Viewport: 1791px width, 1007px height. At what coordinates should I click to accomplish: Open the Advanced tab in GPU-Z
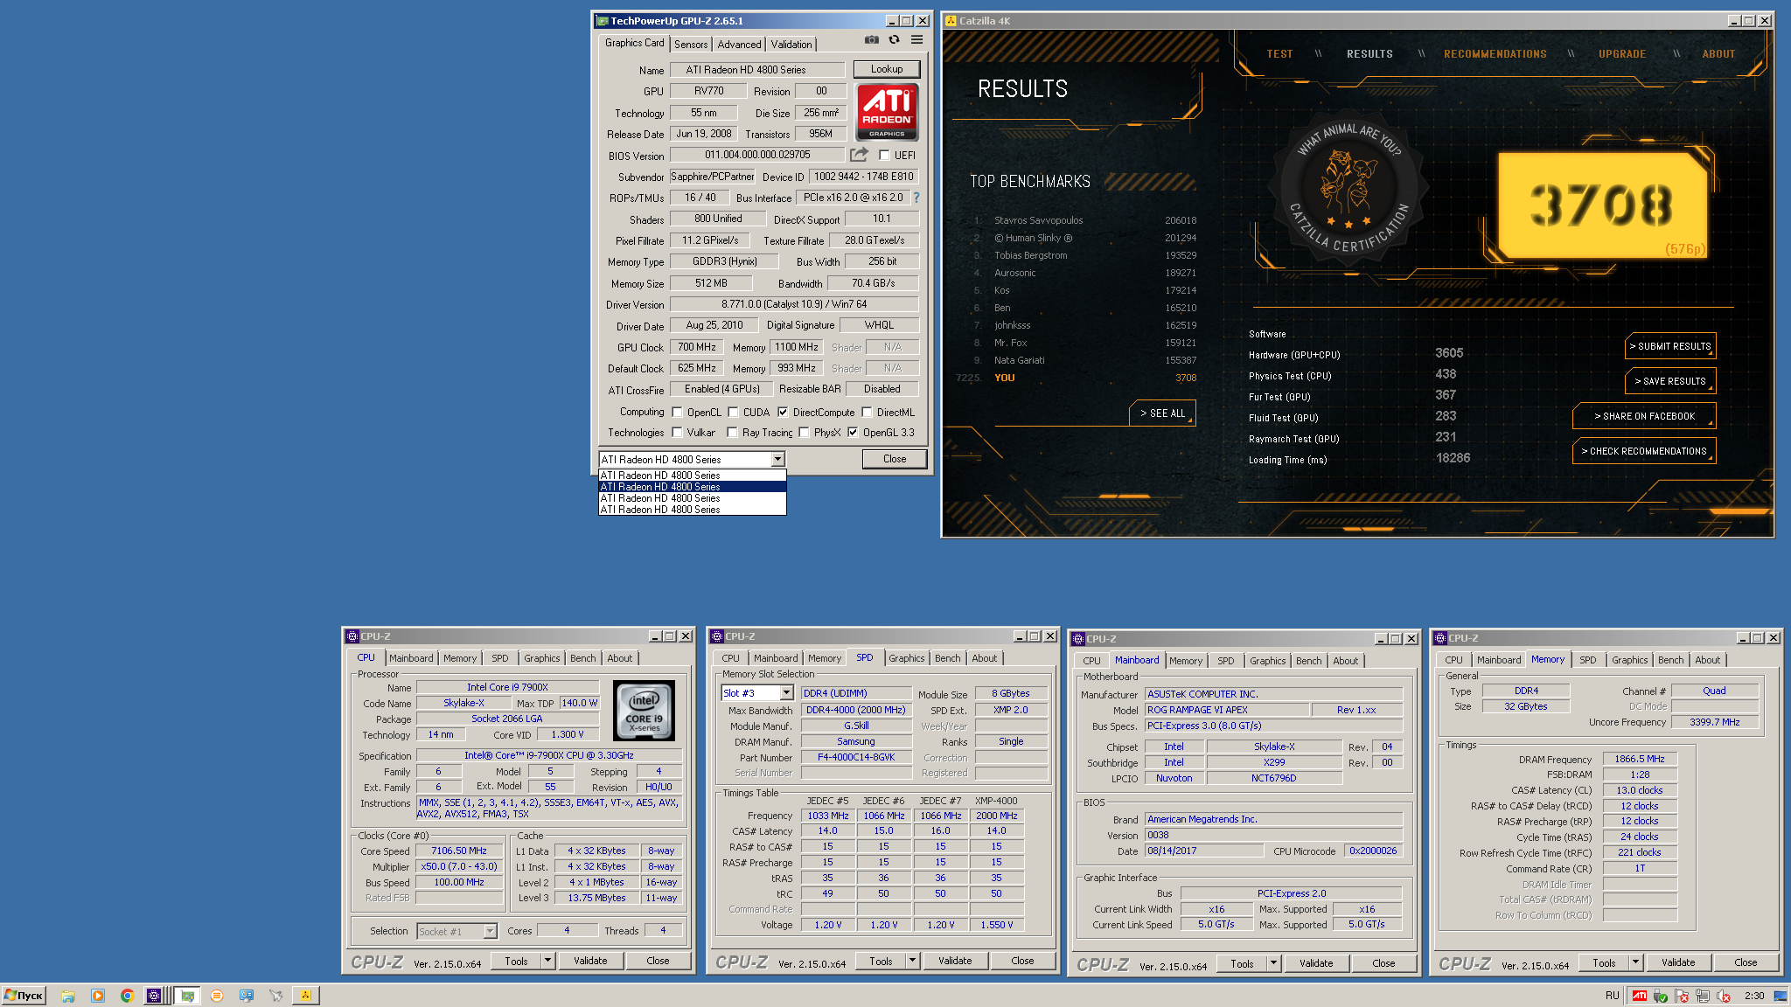(x=739, y=45)
